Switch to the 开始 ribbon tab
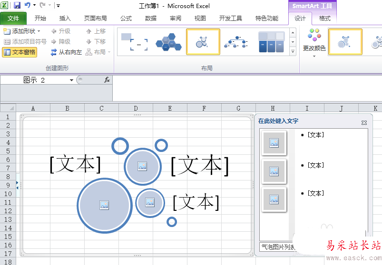This screenshot has width=382, height=265. [x=40, y=18]
